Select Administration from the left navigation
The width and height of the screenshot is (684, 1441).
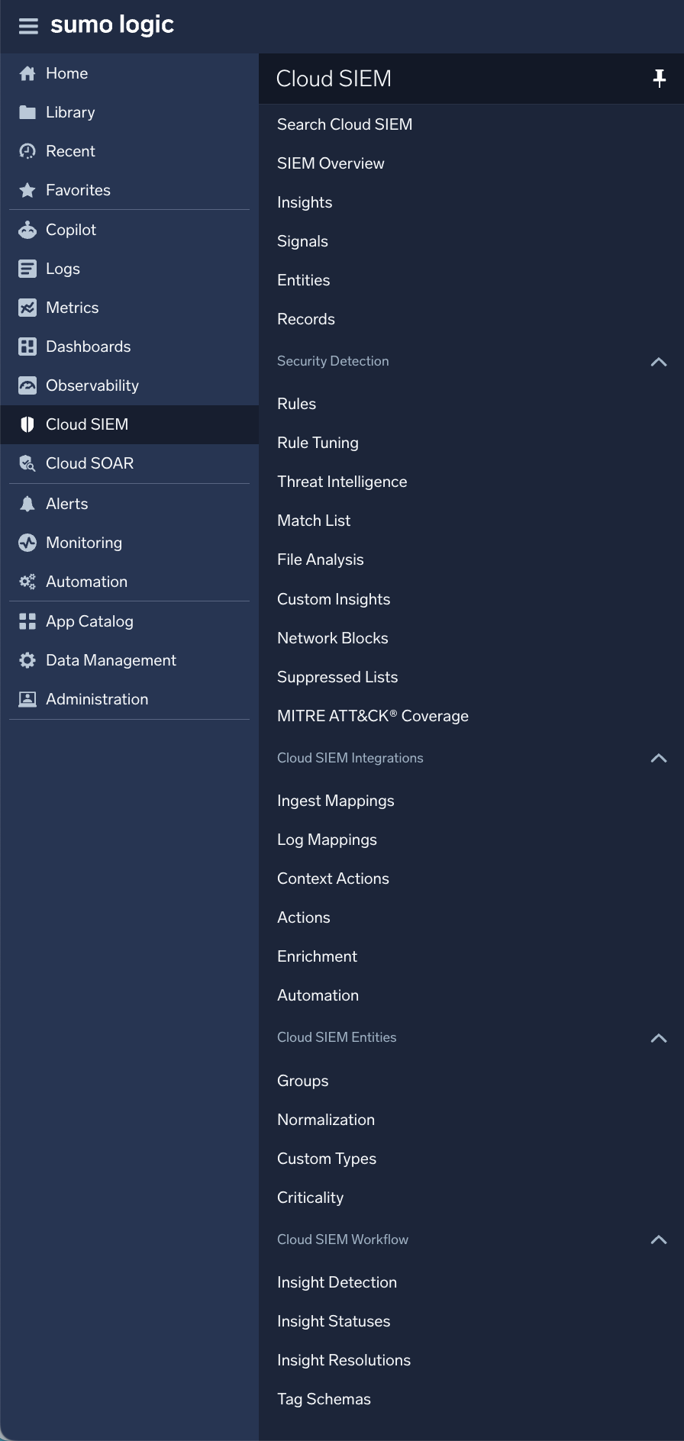[x=97, y=699]
